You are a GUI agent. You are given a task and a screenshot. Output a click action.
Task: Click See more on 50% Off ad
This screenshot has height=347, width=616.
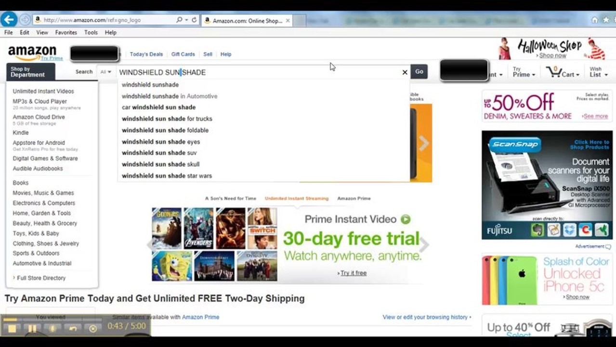[x=596, y=116]
